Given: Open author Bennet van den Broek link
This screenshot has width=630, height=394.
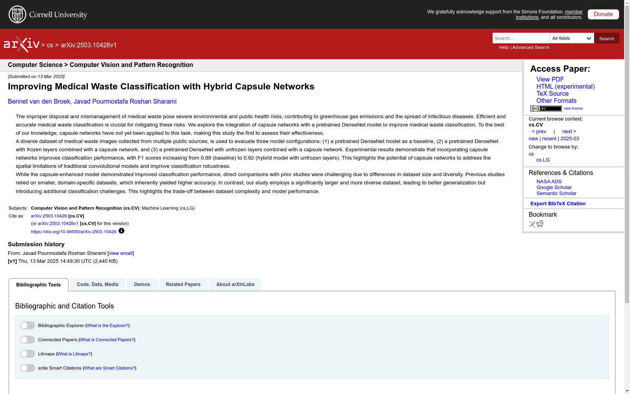Looking at the screenshot, I should tap(39, 102).
